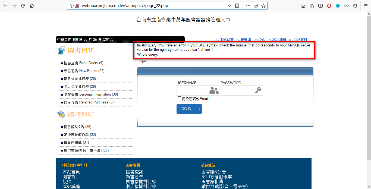Open 圖書館&公告 (36) sidebar item
371x189 pixels.
tap(78, 127)
